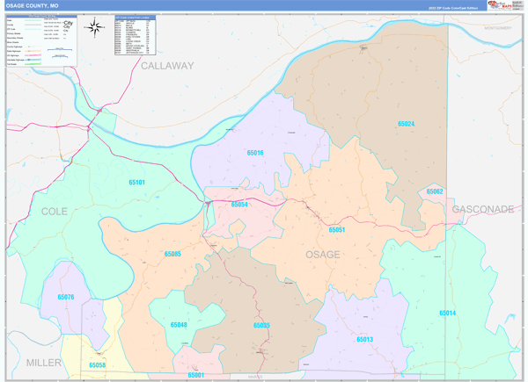Viewport: 528px width, 382px height.
Task: Select the 65054 ZIP label
Action: coord(239,204)
